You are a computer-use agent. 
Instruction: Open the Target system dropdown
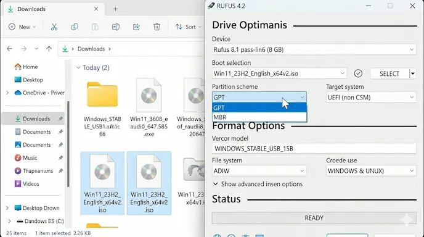371,98
